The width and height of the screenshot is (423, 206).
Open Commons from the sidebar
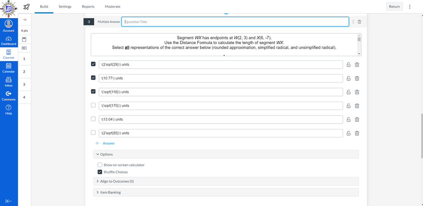[x=8, y=96]
